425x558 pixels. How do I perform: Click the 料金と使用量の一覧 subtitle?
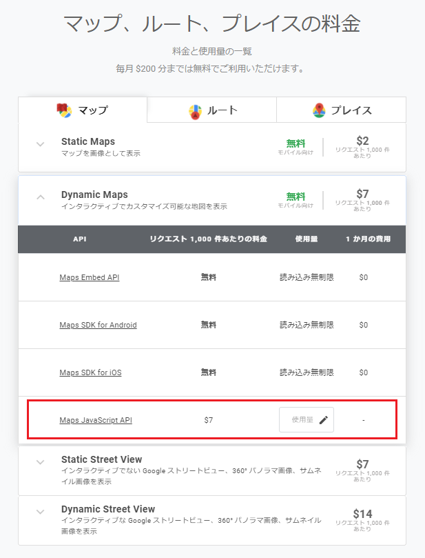click(x=212, y=52)
